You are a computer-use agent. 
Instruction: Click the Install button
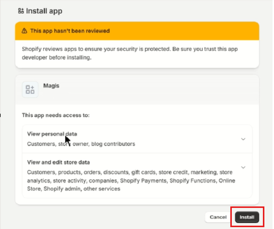coord(247,217)
